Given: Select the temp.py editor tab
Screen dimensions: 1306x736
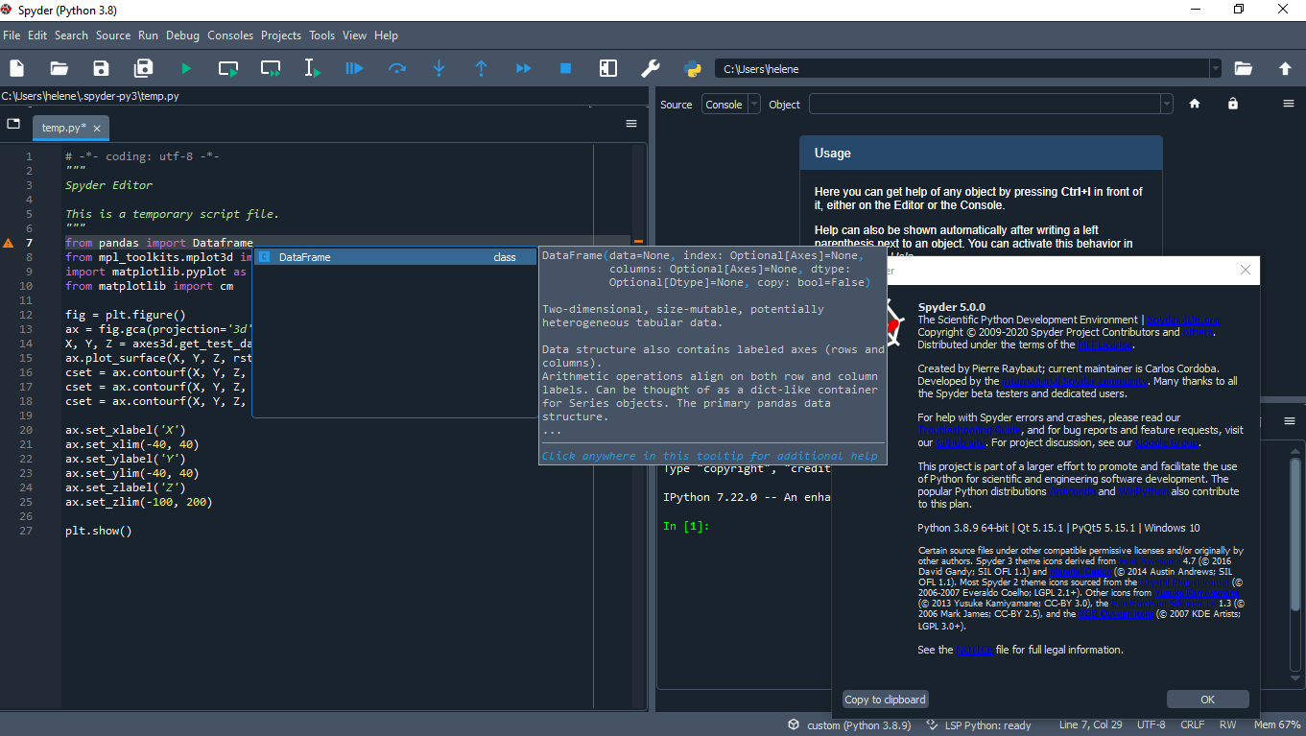Looking at the screenshot, I should pos(63,127).
